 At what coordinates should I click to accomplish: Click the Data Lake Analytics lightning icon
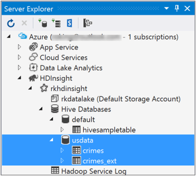[33, 67]
